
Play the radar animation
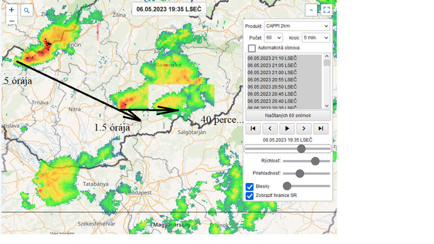[x=287, y=128]
